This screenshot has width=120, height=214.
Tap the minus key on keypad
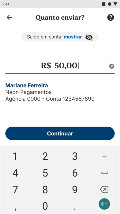pyautogui.click(x=104, y=156)
